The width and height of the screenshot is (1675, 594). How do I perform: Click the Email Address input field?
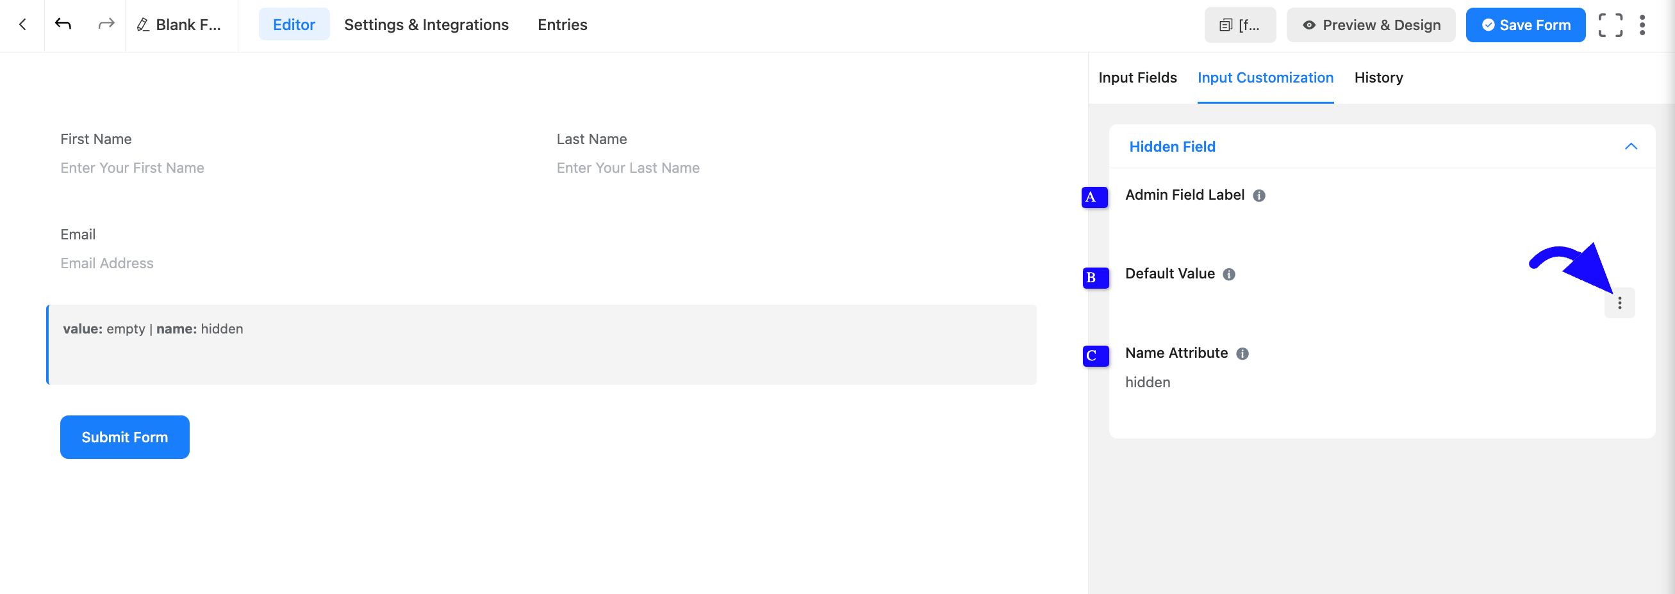[x=542, y=264]
